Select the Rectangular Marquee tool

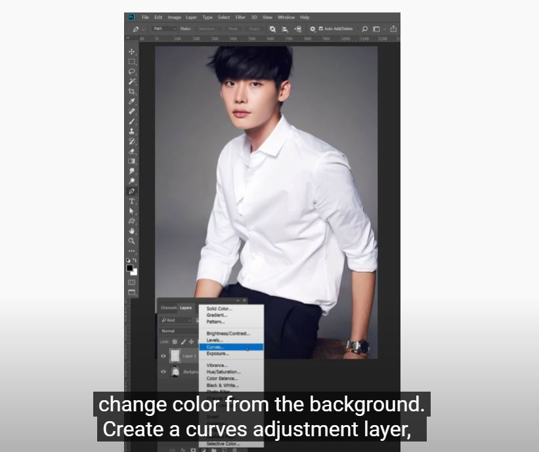(x=132, y=62)
